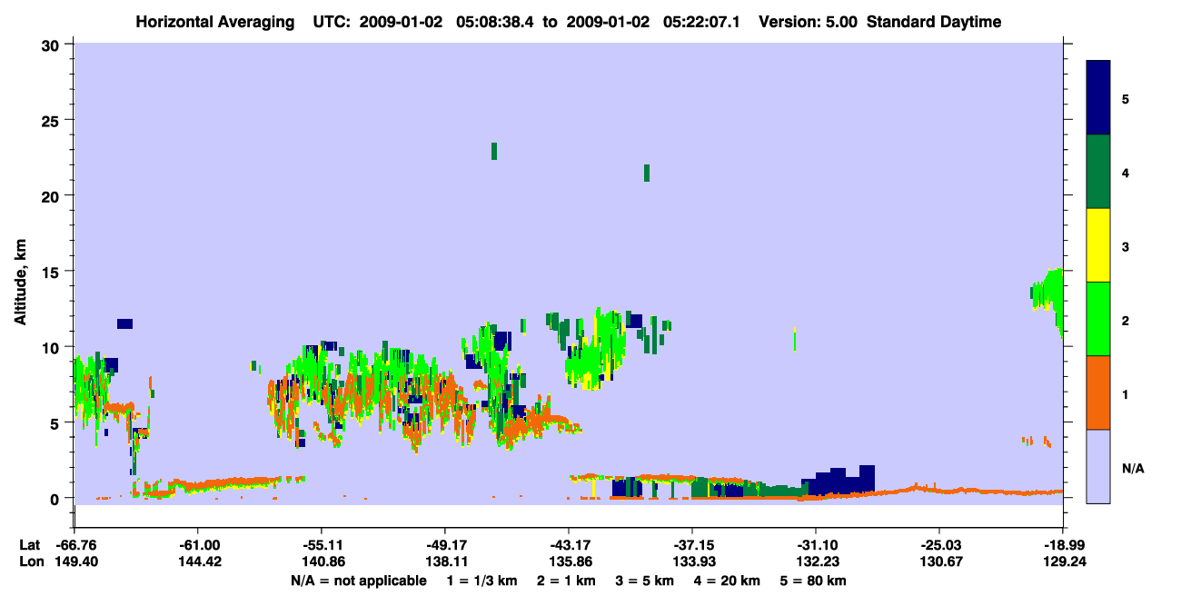Click the colorbar label 'N/A'

(x=1133, y=468)
